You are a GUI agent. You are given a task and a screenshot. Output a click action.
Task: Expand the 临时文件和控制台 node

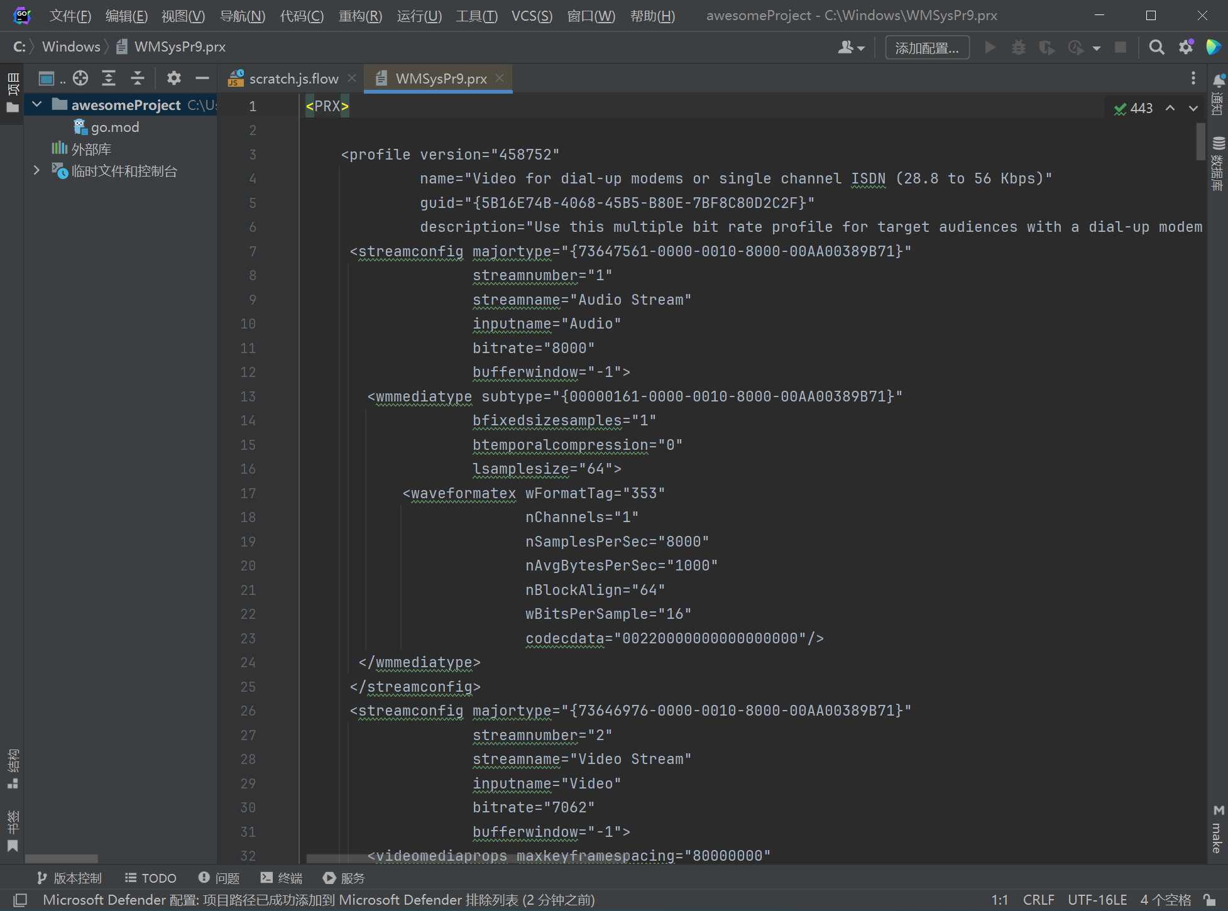pos(36,170)
